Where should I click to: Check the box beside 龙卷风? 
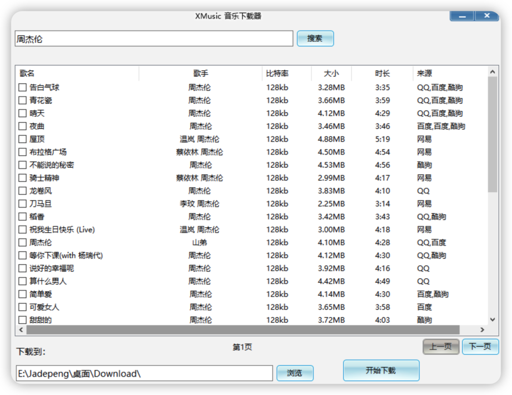(x=22, y=190)
